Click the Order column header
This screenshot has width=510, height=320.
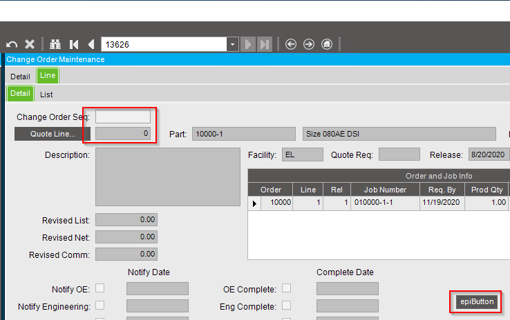click(271, 190)
